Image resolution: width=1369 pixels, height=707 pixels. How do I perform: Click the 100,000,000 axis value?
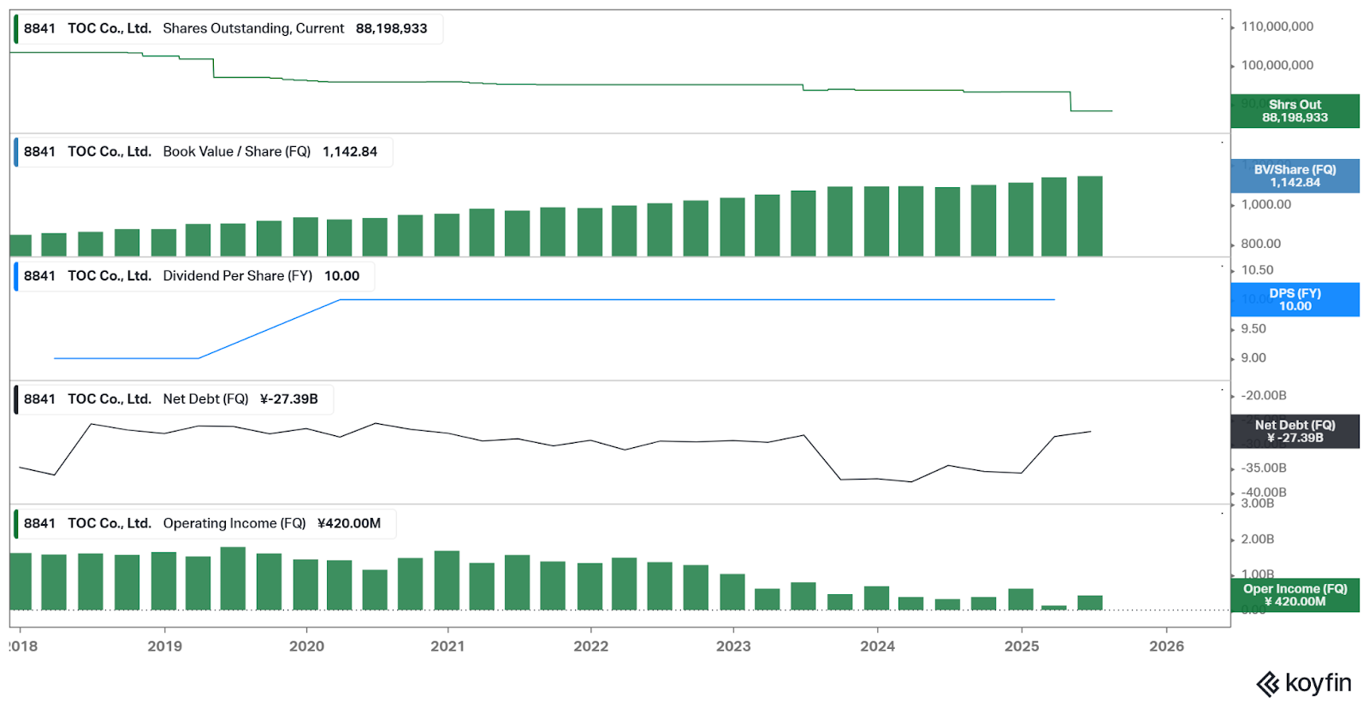(1277, 65)
